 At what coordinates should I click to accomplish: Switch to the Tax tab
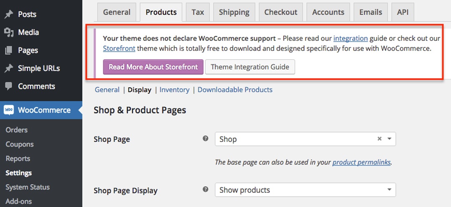tap(198, 13)
